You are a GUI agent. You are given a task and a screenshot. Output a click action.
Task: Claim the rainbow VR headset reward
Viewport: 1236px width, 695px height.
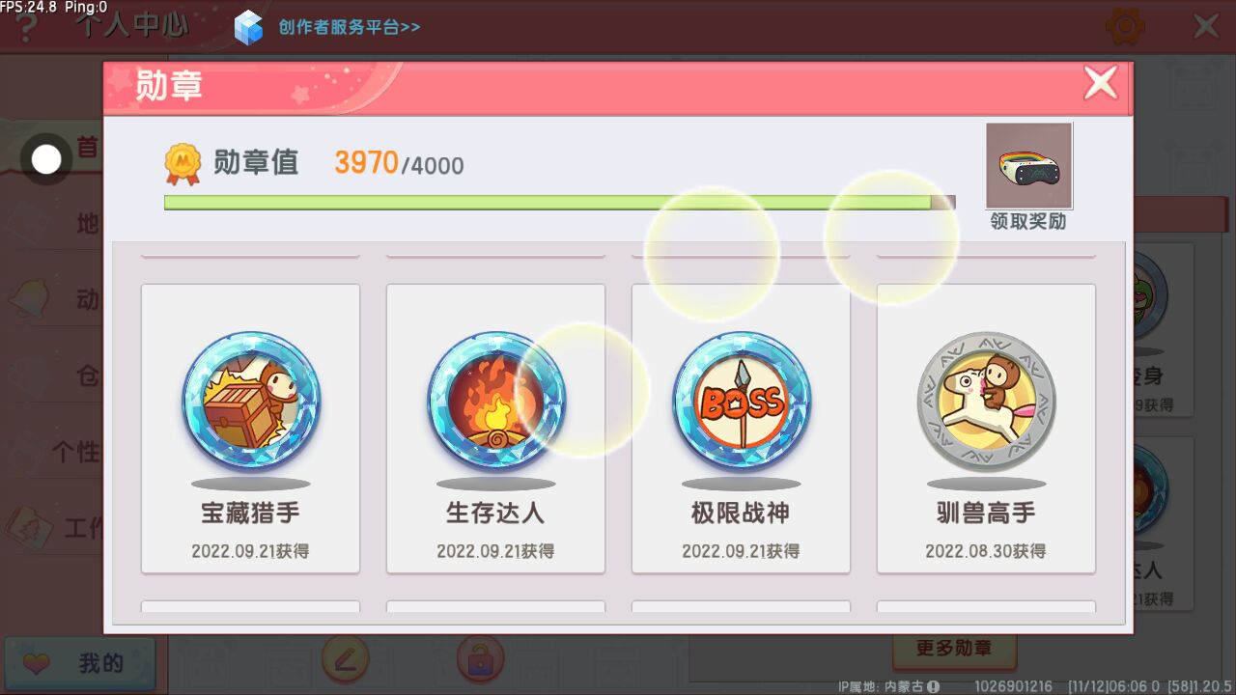click(x=1028, y=165)
